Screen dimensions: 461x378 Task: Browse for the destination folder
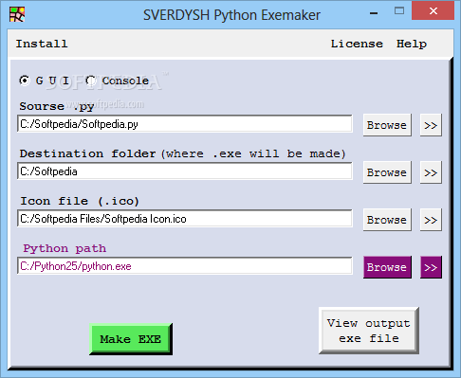click(387, 172)
